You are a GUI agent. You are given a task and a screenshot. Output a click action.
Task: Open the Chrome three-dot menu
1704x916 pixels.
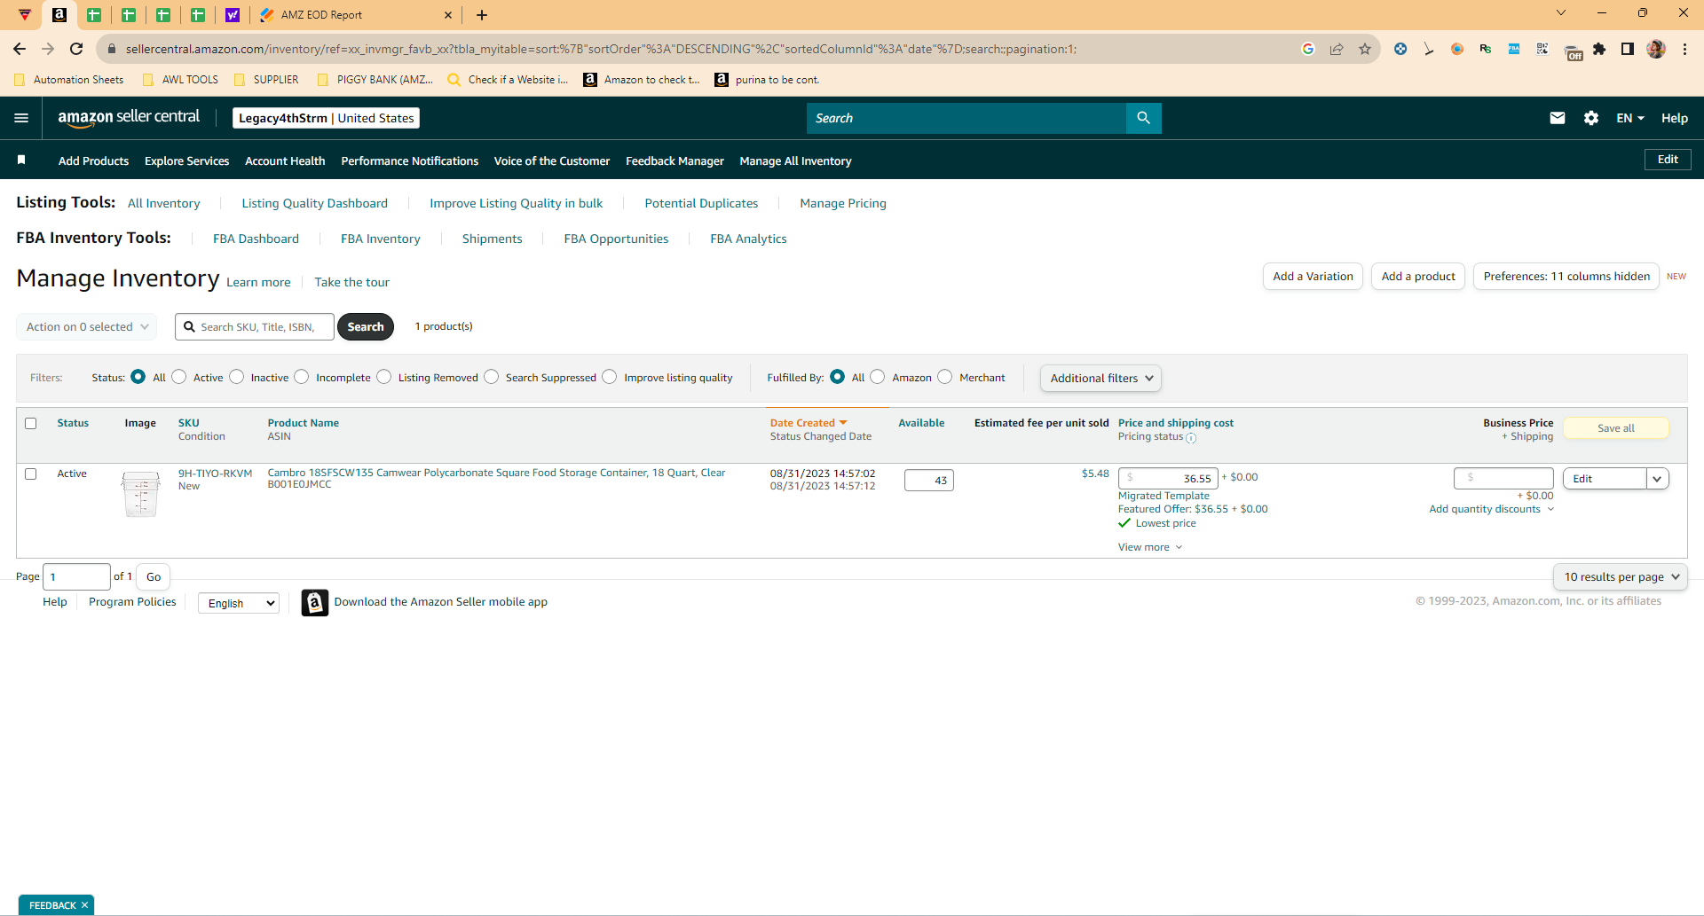point(1684,49)
